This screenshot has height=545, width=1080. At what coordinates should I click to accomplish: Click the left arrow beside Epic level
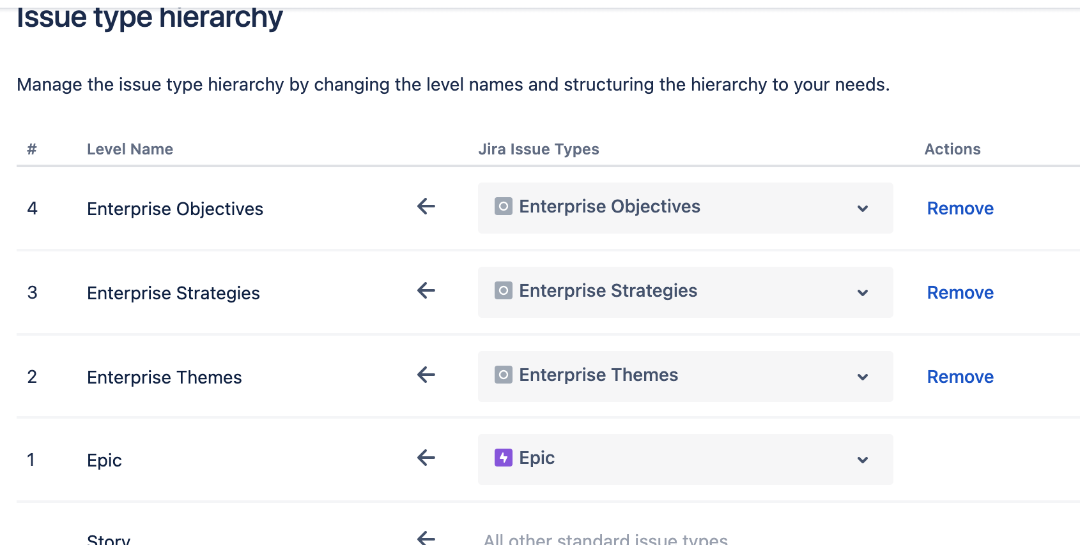pyautogui.click(x=426, y=458)
